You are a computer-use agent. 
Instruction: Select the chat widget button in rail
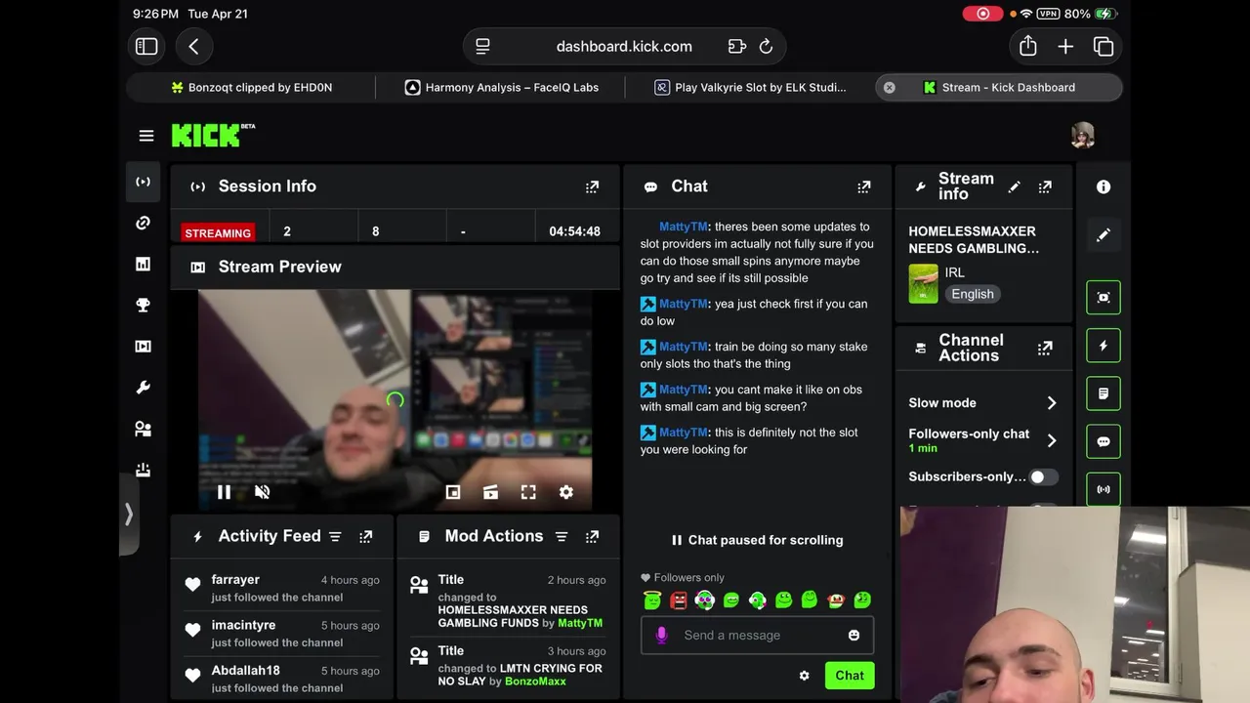(1104, 441)
